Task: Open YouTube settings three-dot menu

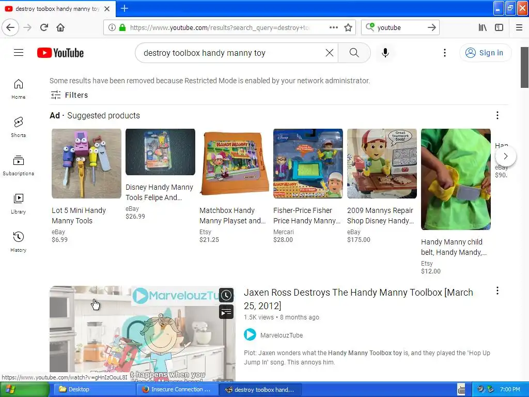Action: coord(445,53)
